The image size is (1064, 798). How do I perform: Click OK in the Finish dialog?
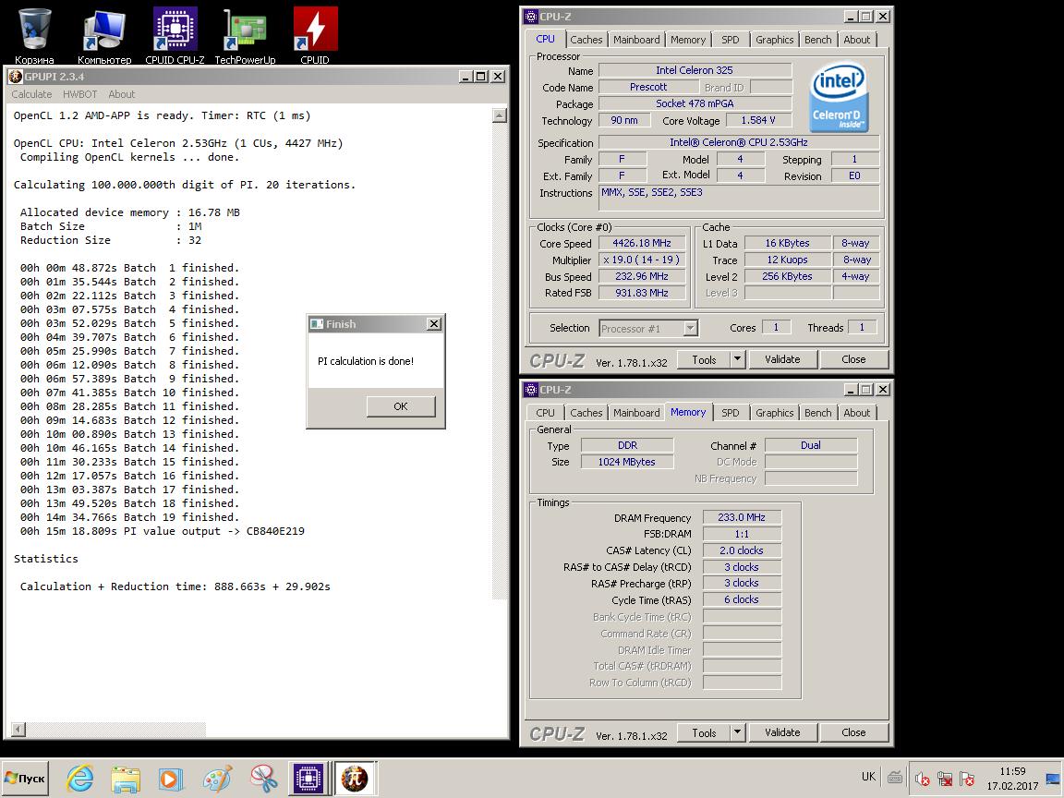(x=400, y=405)
